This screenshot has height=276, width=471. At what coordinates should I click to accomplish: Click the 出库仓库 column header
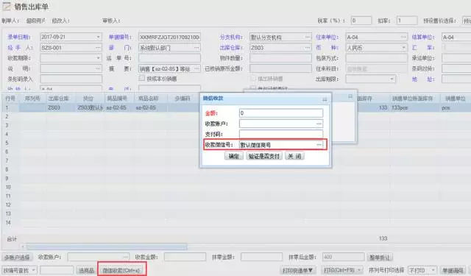(58, 98)
